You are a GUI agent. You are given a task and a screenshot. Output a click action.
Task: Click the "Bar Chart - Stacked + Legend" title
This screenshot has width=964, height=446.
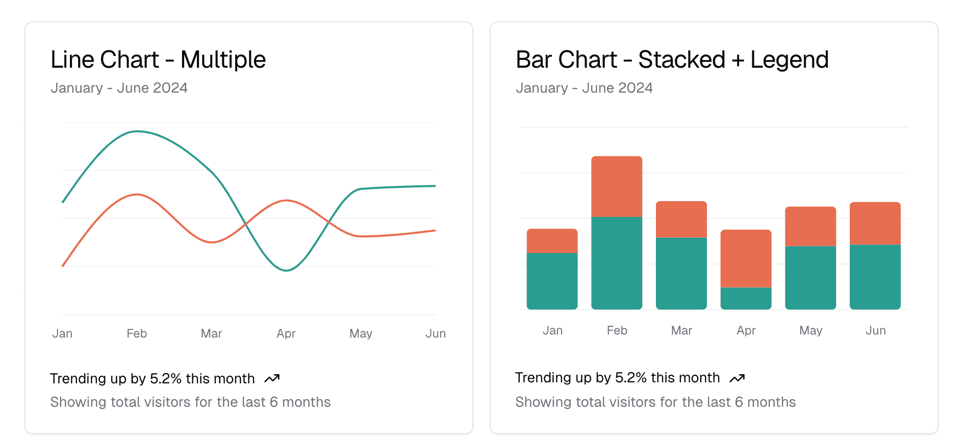tap(672, 60)
